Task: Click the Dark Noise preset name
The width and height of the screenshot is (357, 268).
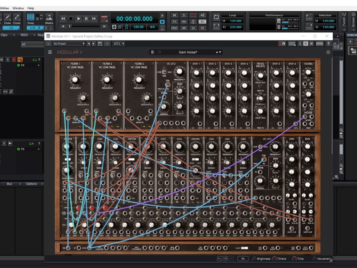Action: coord(188,52)
